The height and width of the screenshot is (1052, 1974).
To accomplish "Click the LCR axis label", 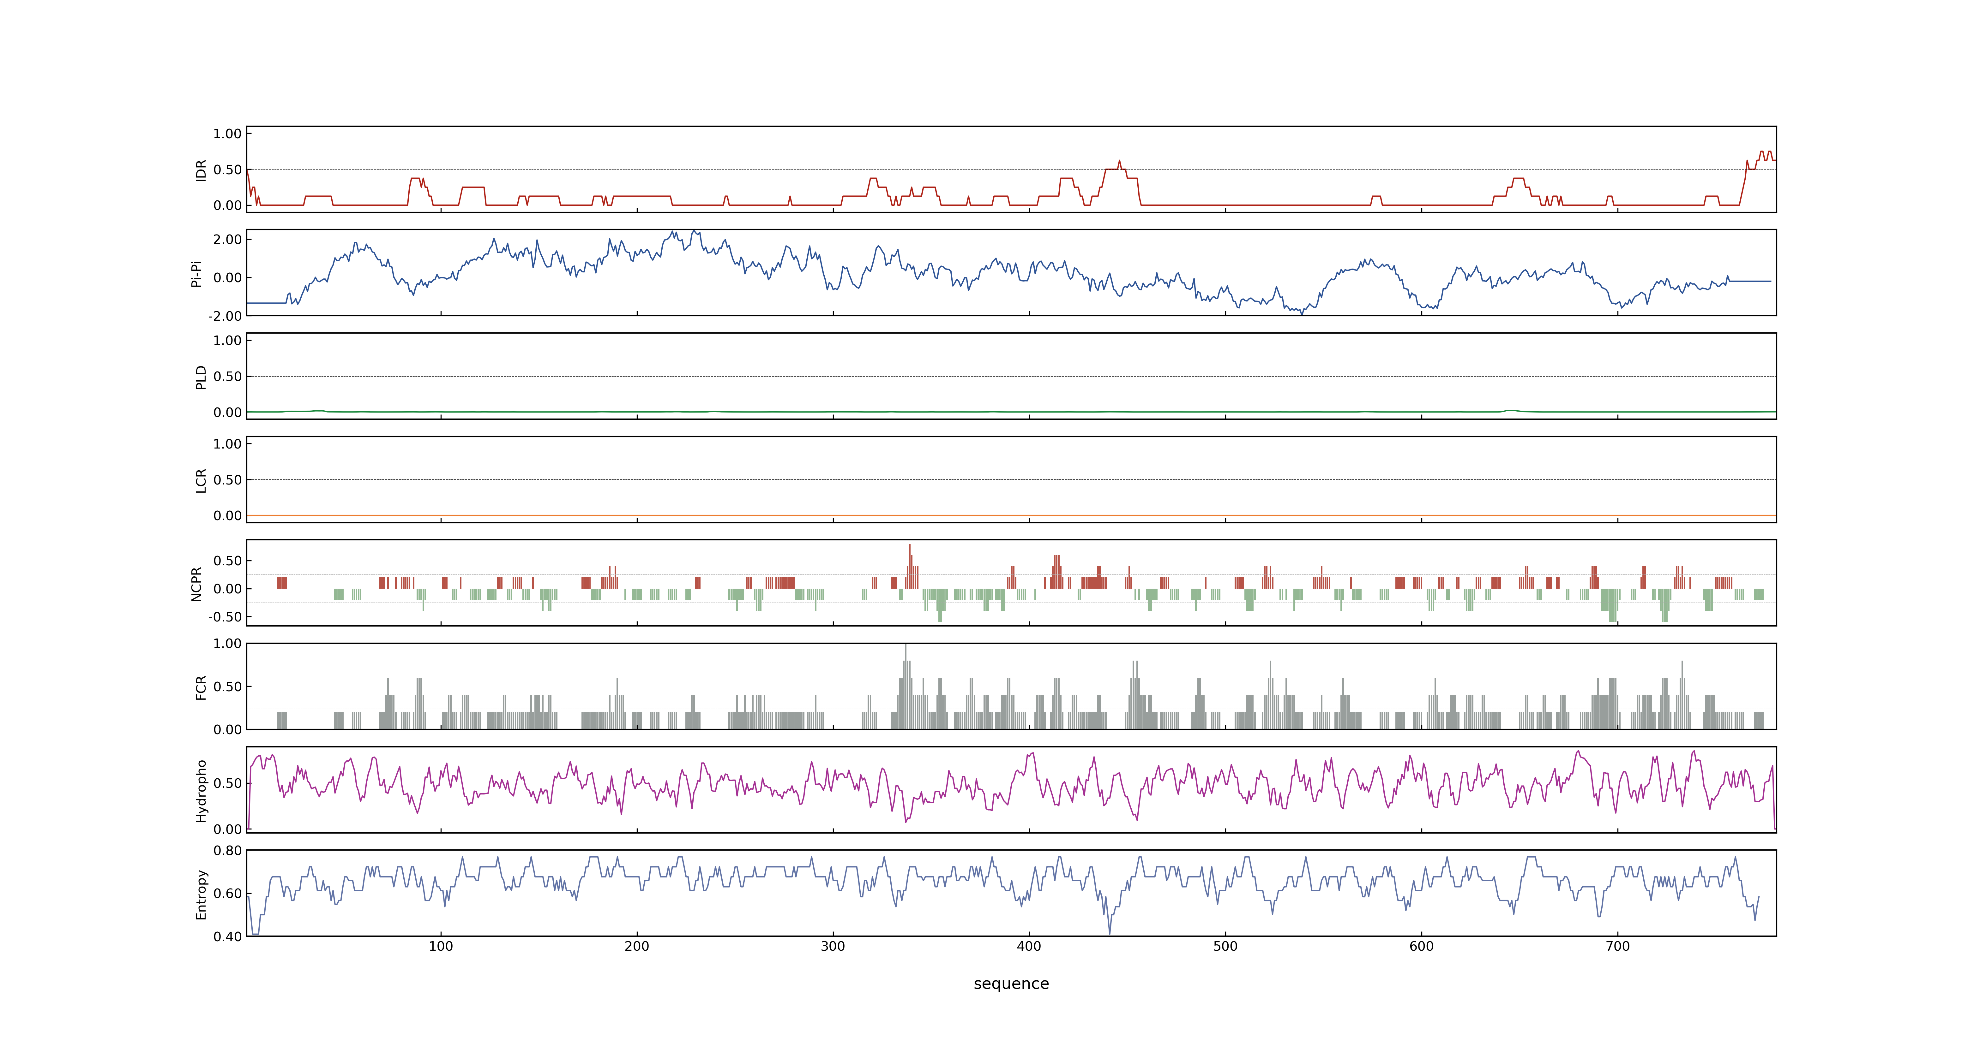I will pos(201,481).
